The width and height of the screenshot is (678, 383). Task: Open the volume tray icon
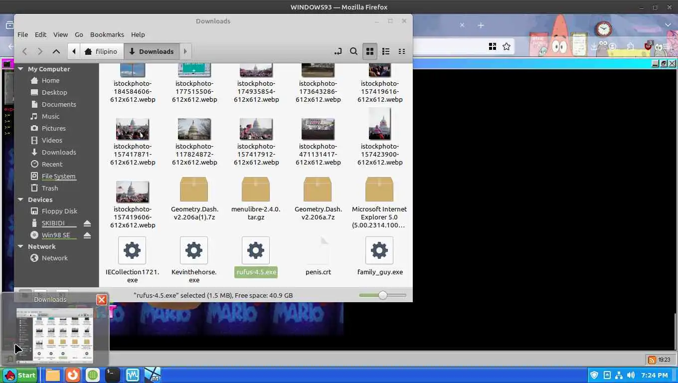coord(631,375)
